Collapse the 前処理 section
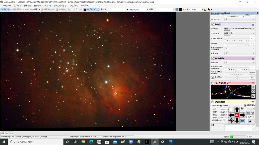 click(213, 24)
